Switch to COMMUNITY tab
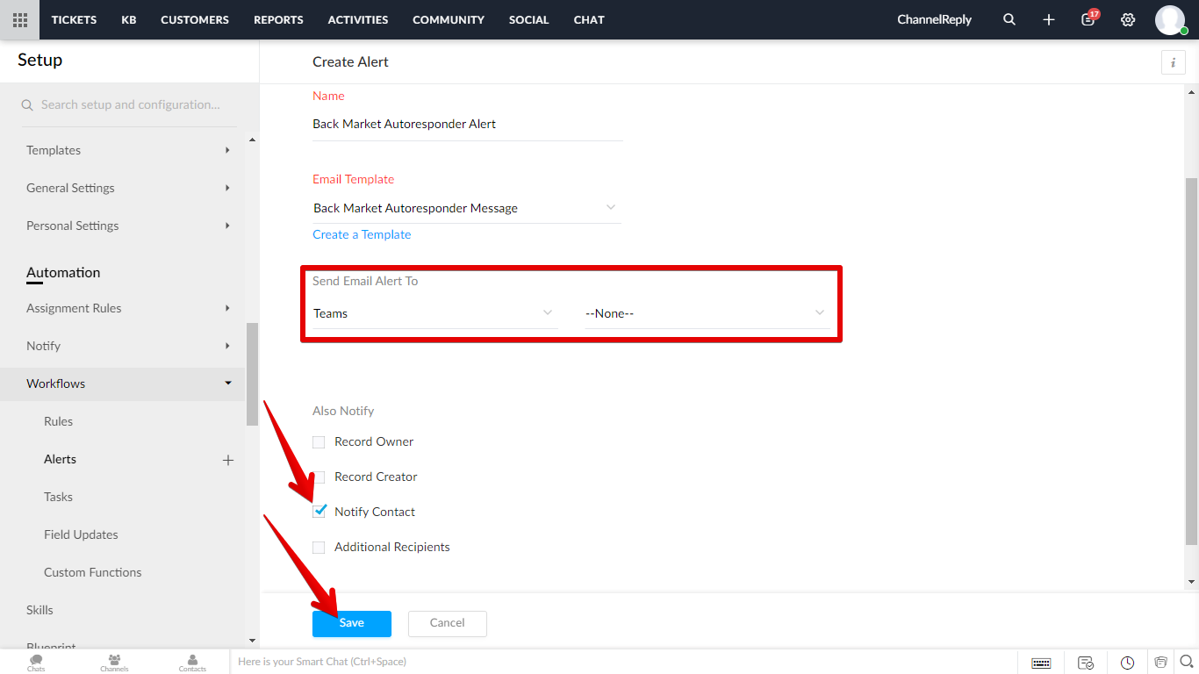Image resolution: width=1199 pixels, height=674 pixels. [x=449, y=19]
